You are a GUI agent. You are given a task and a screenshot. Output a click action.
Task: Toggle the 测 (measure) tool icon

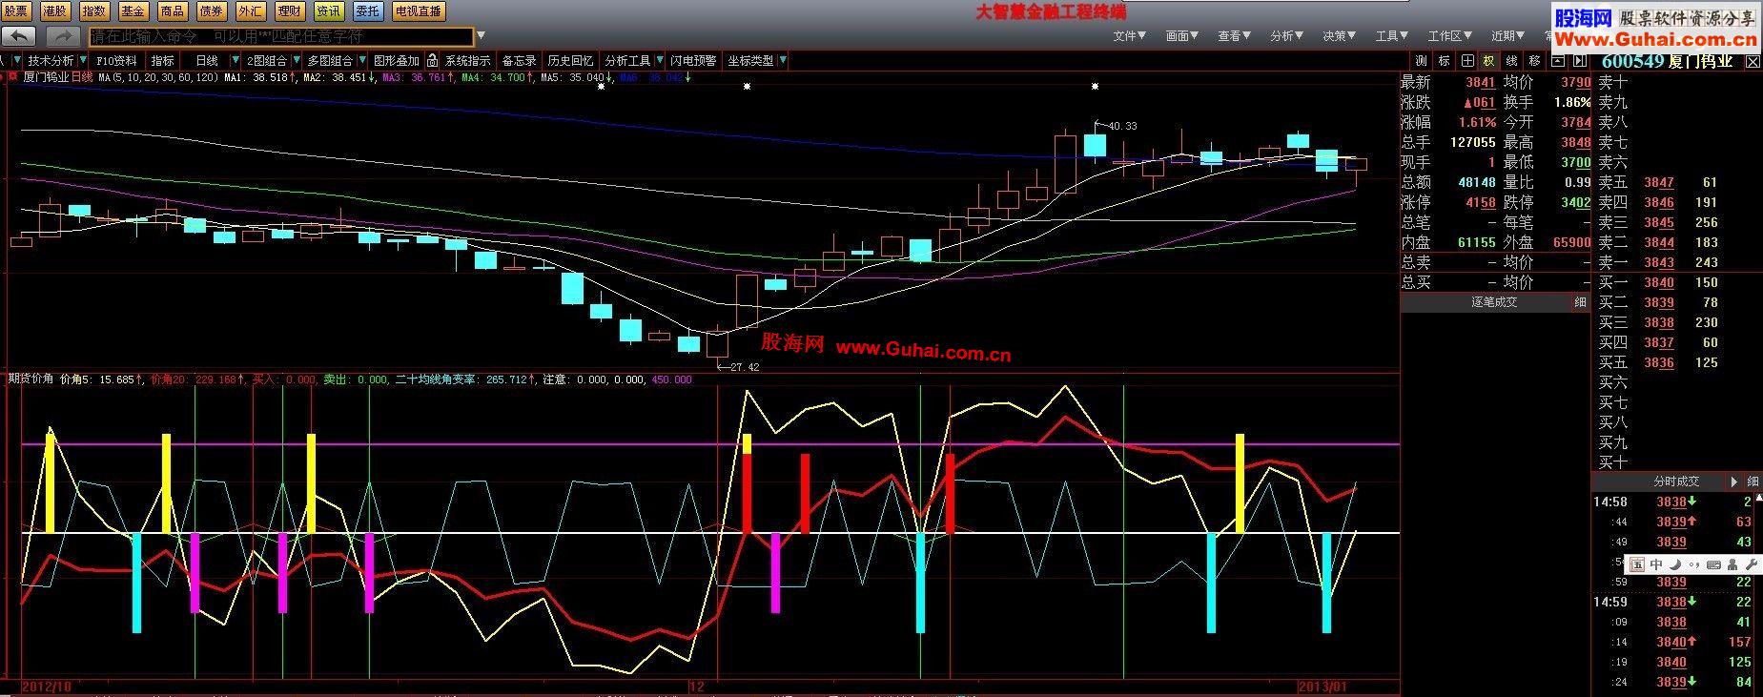pyautogui.click(x=1421, y=61)
